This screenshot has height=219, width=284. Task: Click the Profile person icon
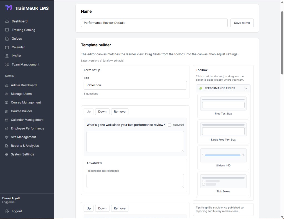(7, 56)
